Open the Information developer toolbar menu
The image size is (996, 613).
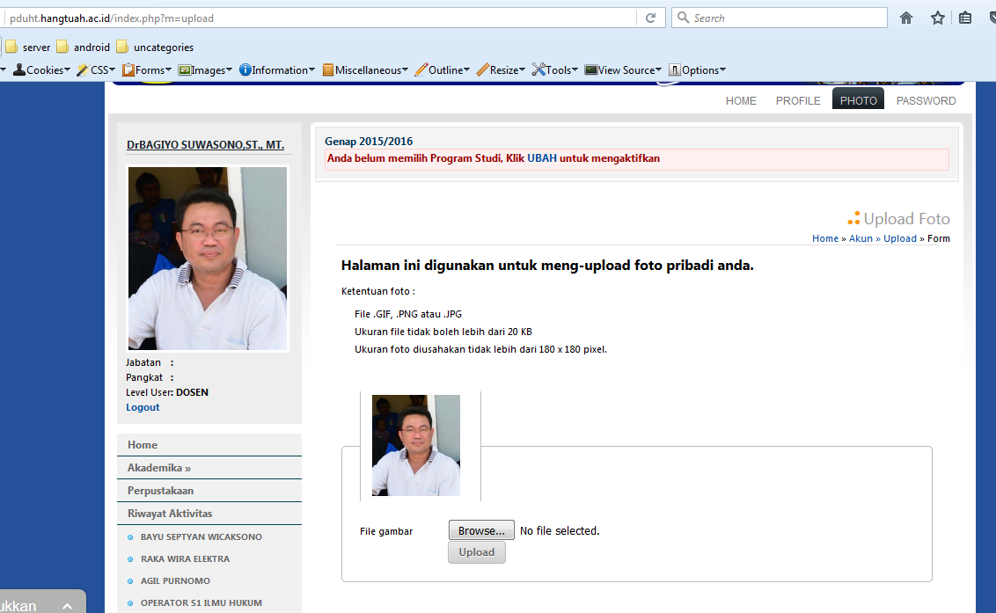pos(277,69)
